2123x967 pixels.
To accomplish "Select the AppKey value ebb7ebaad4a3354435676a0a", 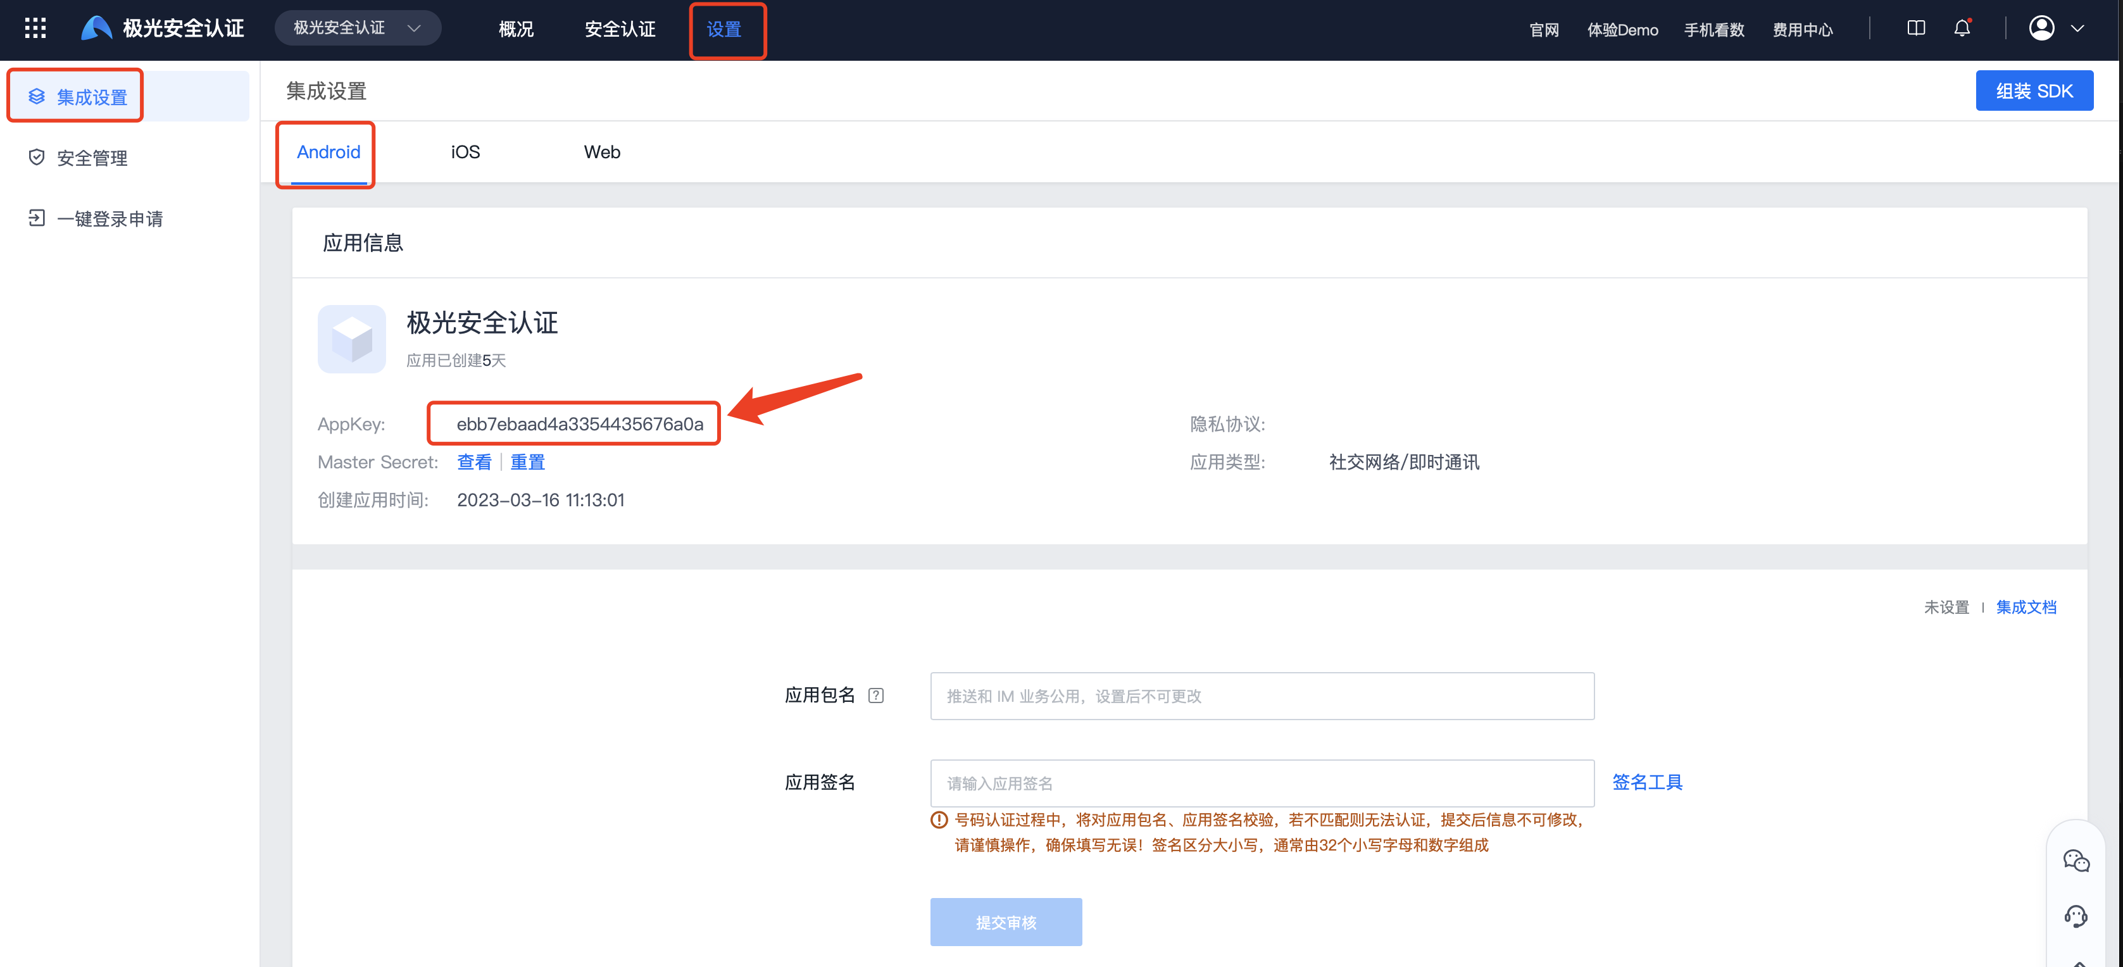I will (x=579, y=424).
